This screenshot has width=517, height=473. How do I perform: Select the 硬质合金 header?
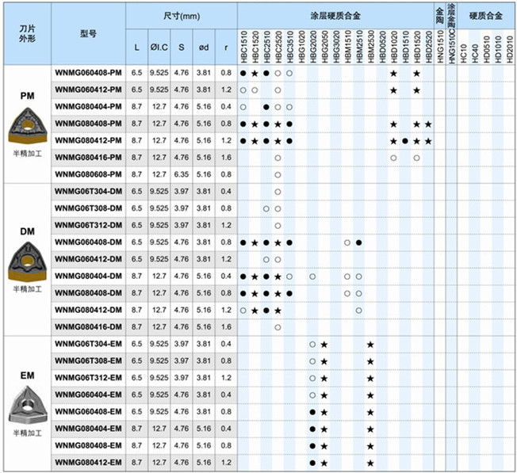484,16
